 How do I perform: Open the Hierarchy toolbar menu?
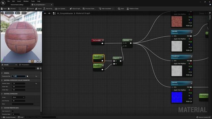point(48,9)
